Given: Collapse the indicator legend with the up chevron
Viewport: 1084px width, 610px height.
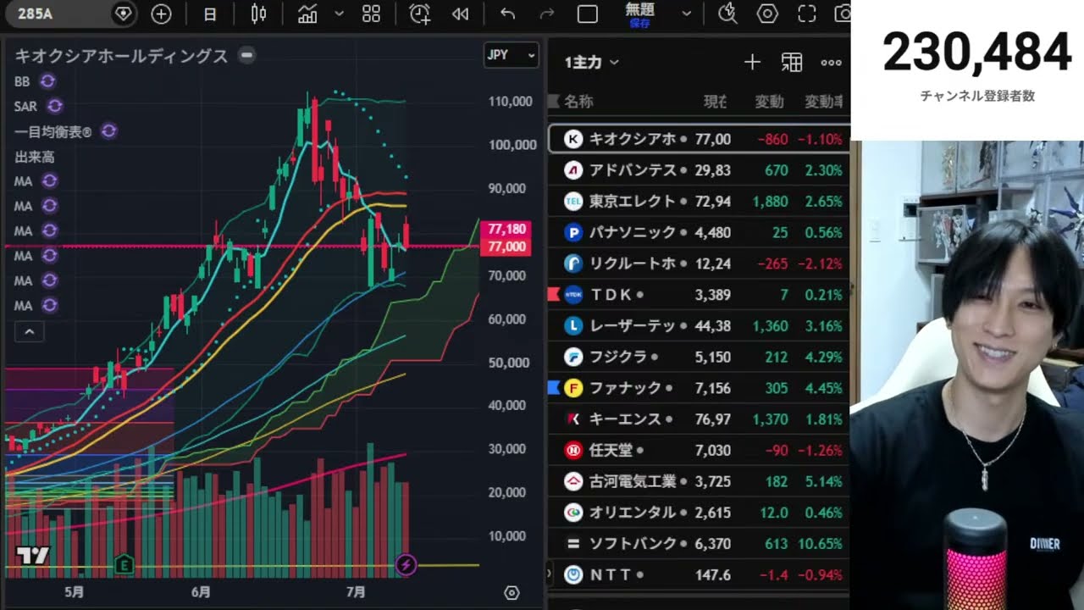Looking at the screenshot, I should tap(29, 332).
